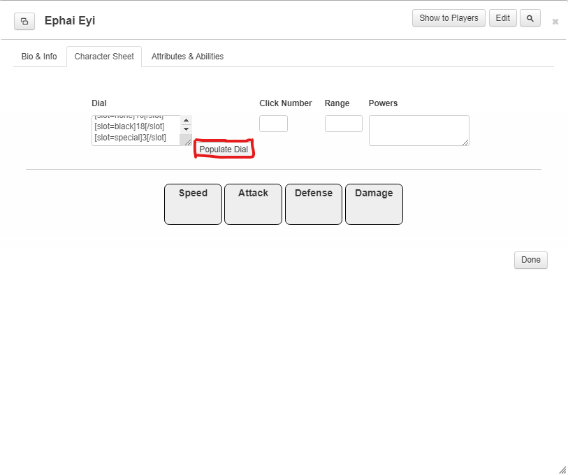The width and height of the screenshot is (568, 475).
Task: Click the 'Click Number' label
Action: [x=286, y=103]
